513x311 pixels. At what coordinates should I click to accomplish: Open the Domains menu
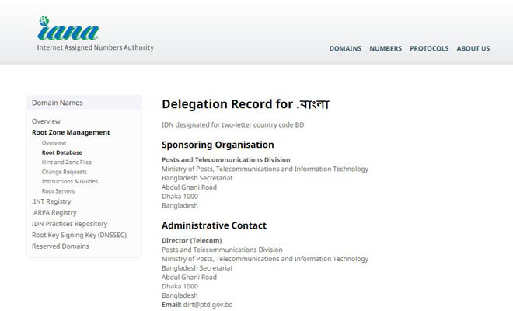click(345, 48)
